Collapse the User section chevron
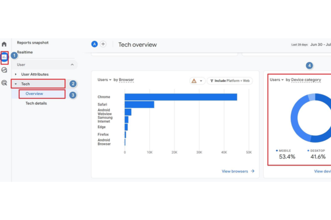 click(72, 65)
